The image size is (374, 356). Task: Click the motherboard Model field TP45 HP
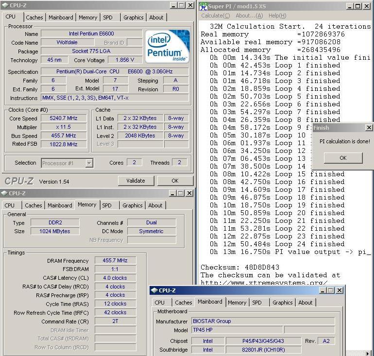click(237, 330)
